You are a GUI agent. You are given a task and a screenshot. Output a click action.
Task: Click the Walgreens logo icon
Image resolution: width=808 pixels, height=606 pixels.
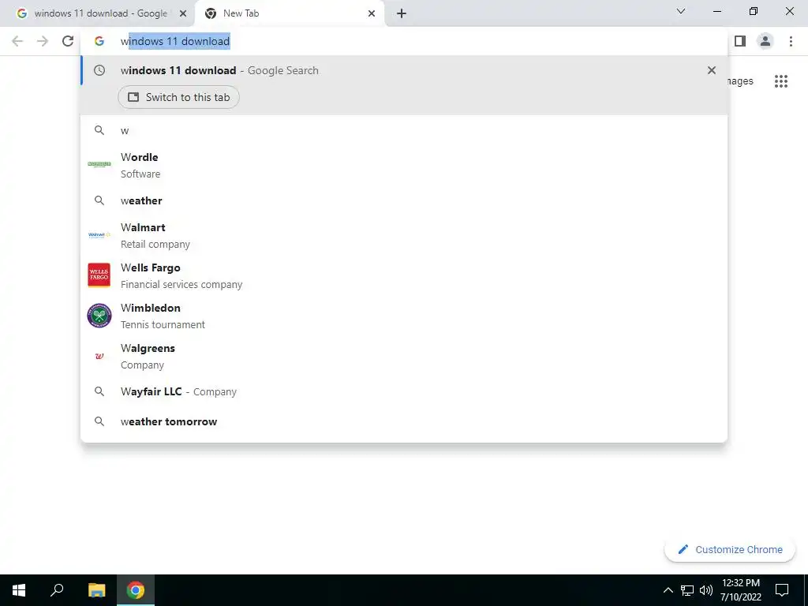(99, 356)
